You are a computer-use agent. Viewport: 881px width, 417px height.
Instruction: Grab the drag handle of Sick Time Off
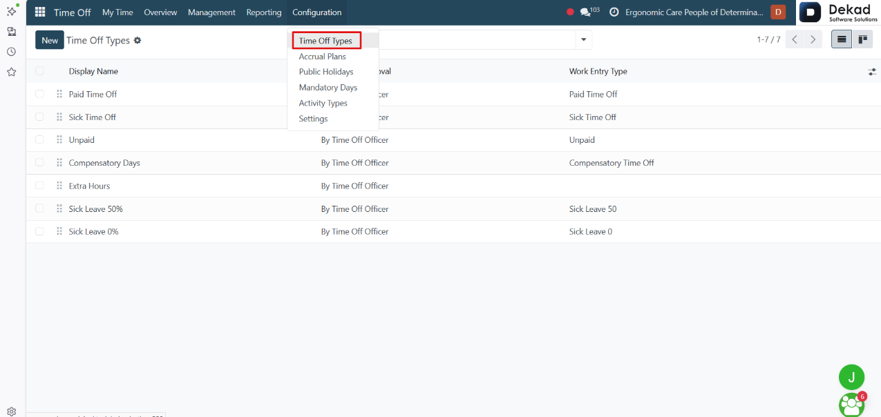(x=59, y=117)
